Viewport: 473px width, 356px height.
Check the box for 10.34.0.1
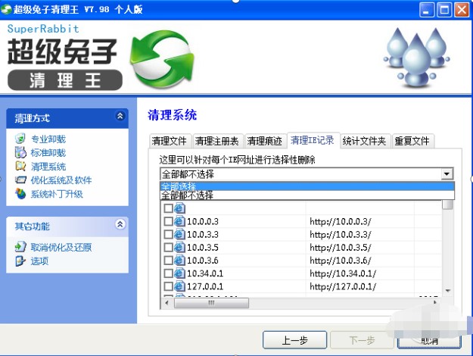168,273
